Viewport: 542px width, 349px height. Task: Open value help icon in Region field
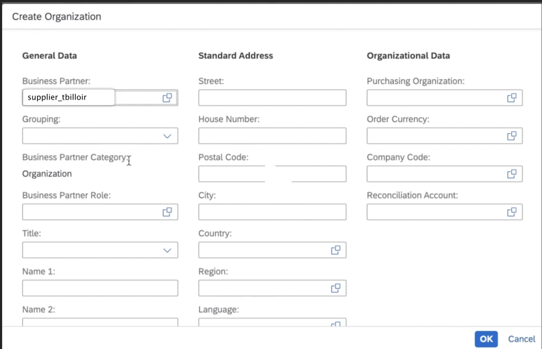tap(336, 288)
